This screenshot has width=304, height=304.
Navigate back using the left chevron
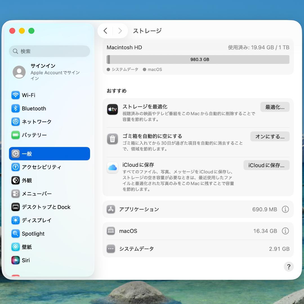(106, 31)
